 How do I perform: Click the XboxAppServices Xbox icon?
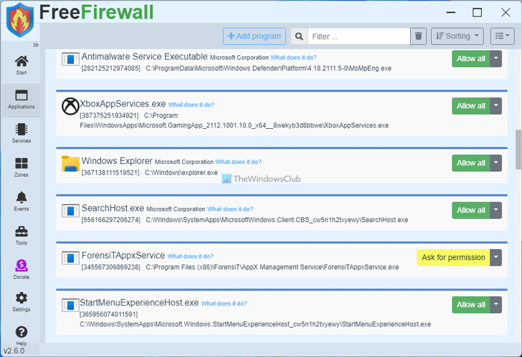(70, 107)
